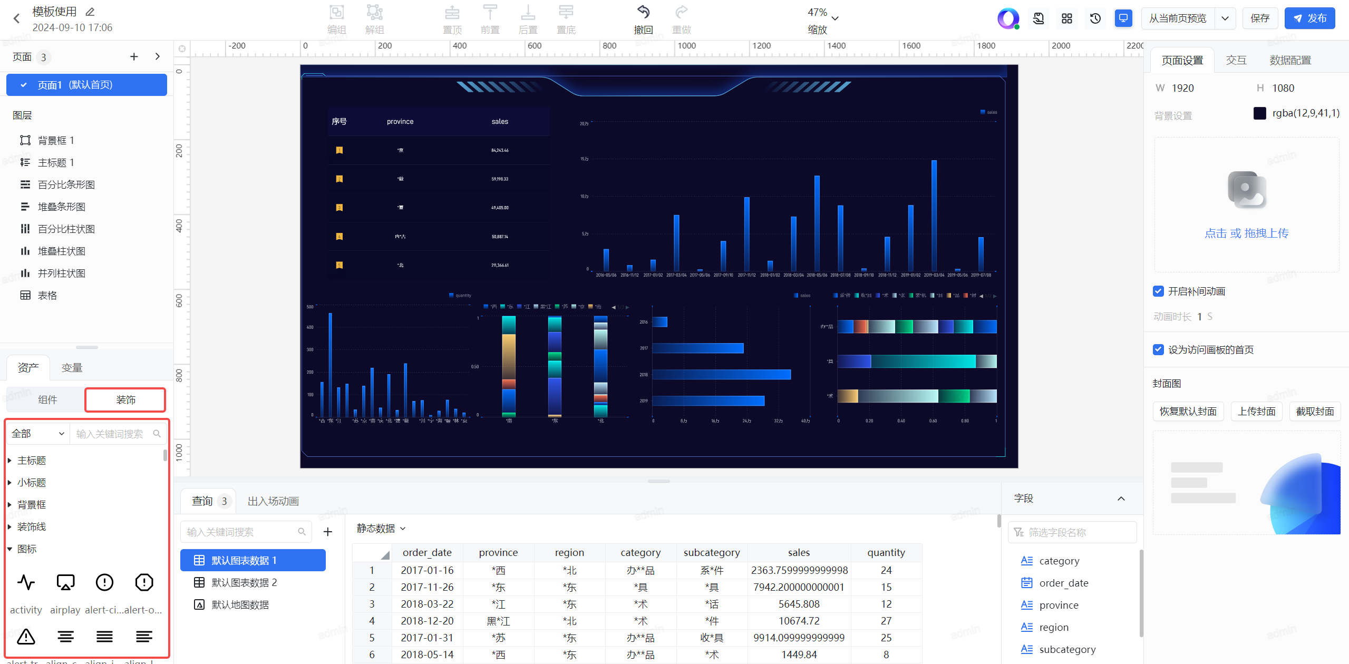Open the AI assistant circular icon

(x=1008, y=18)
